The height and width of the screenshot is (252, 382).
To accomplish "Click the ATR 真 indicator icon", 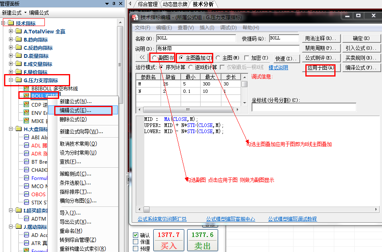I will (x=26, y=243).
